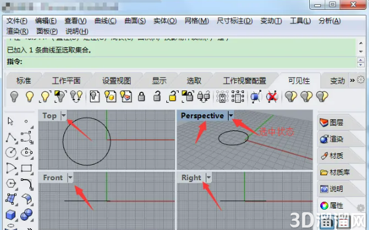Open the Perspective viewport dropdown arrow
The image size is (369, 230).
pyautogui.click(x=231, y=116)
